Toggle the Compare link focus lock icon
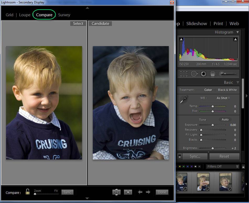249x203 pixels. coord(28,191)
